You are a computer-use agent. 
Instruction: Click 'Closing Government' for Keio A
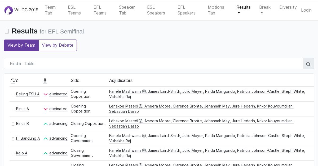pyautogui.click(x=82, y=153)
